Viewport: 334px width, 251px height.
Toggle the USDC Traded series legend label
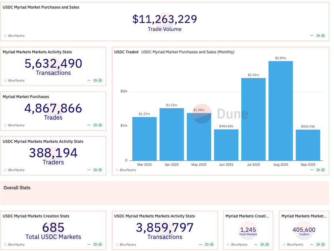126,52
